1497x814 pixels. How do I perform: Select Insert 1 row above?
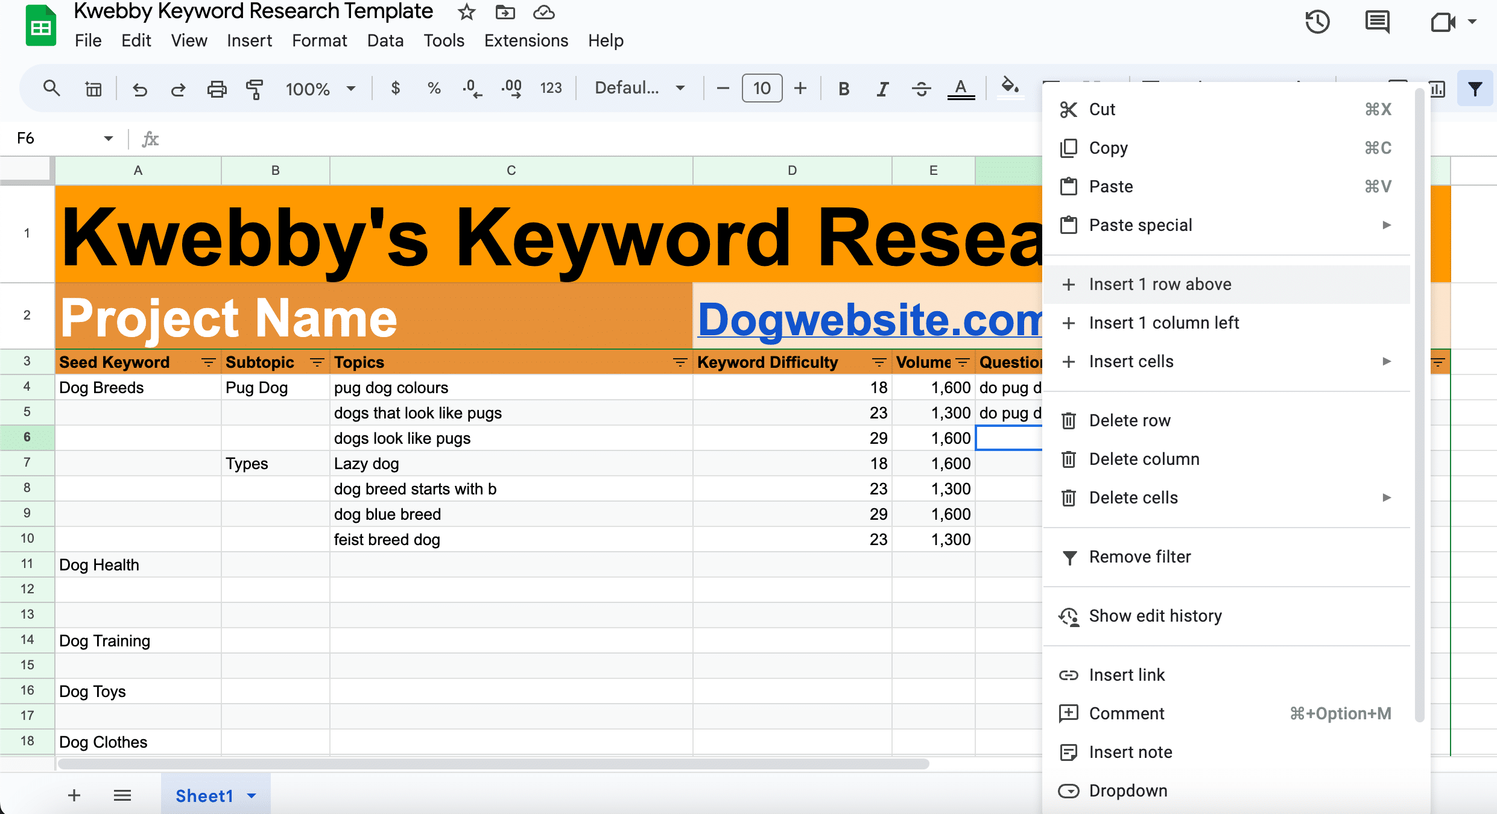[1226, 284]
